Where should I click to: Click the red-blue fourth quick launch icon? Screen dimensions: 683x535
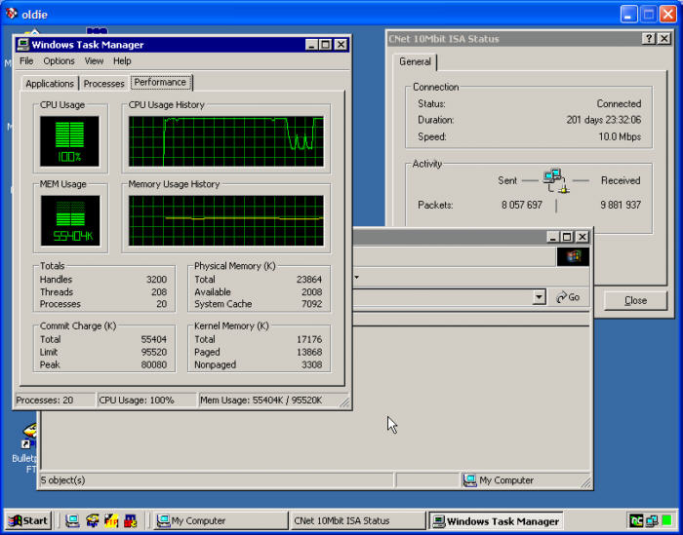[130, 520]
